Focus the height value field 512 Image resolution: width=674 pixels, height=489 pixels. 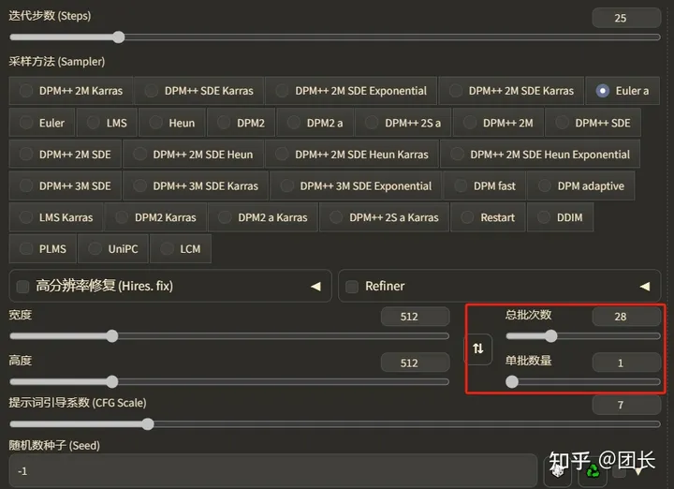click(416, 363)
